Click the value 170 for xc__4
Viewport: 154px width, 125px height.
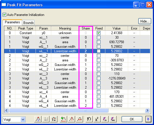pos(117,92)
